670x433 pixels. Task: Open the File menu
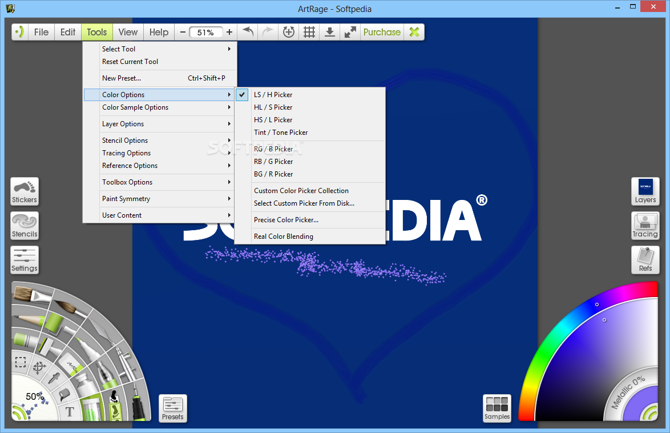[x=42, y=32]
